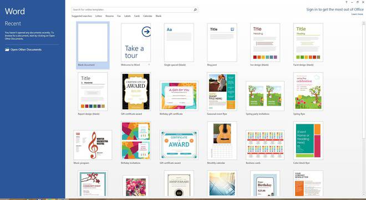Click the folder icon beside Open Other Documents
Screen dimensions: 366x200
(x=7, y=49)
